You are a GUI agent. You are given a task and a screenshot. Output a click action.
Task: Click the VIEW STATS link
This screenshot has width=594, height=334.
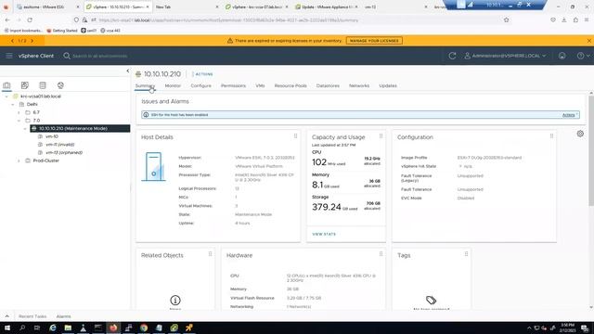(324, 234)
